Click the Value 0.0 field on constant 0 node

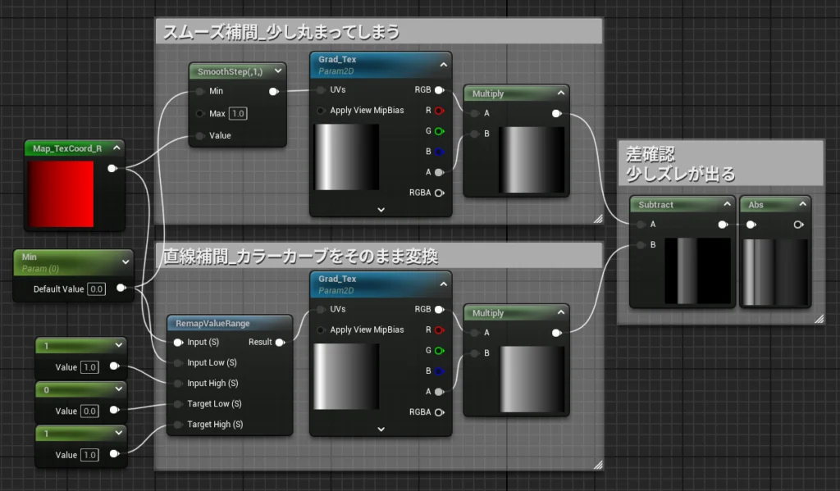click(89, 411)
